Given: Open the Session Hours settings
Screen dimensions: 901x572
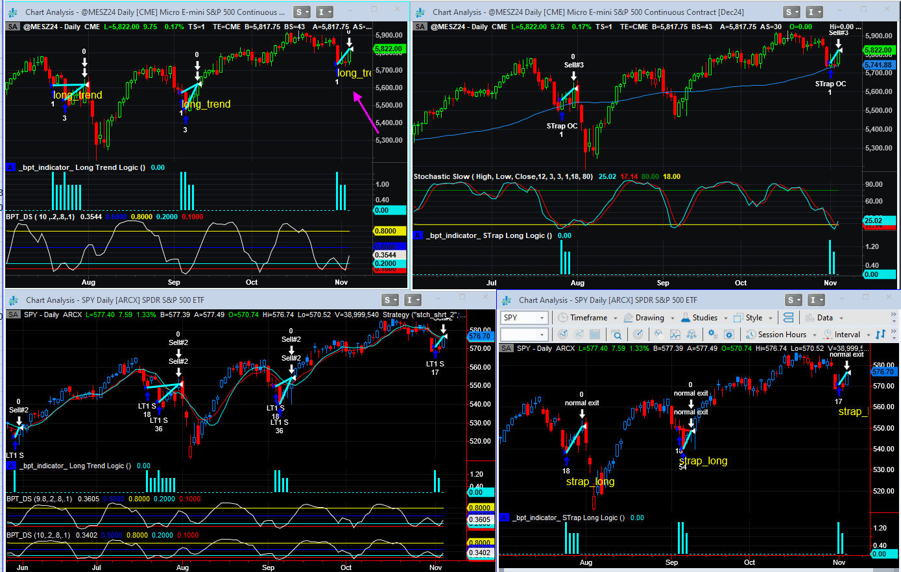Looking at the screenshot, I should (x=781, y=335).
